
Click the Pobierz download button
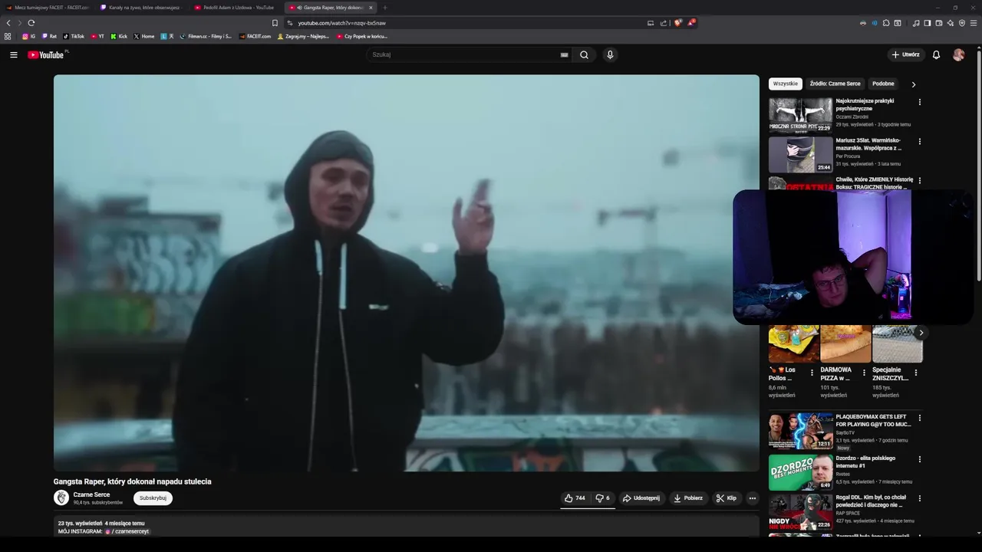tap(688, 498)
